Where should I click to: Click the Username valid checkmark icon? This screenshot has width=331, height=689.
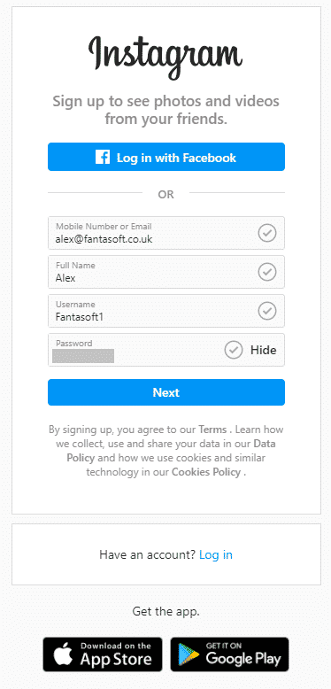(x=267, y=311)
